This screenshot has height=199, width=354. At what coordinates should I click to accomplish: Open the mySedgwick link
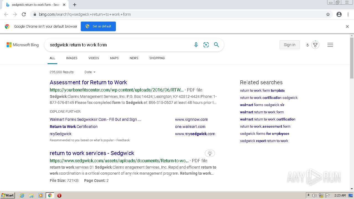pyautogui.click(x=61, y=134)
